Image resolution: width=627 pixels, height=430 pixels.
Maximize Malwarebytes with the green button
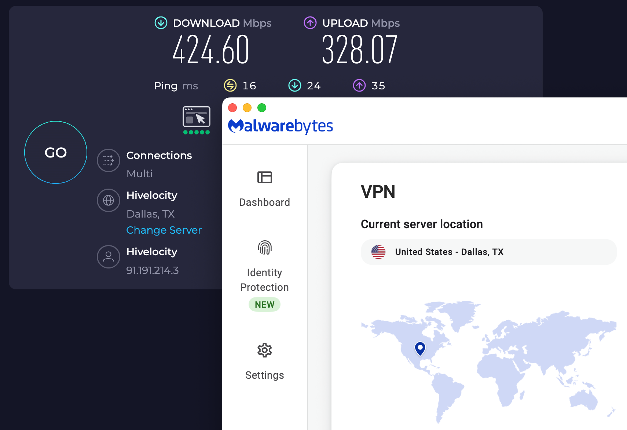262,108
